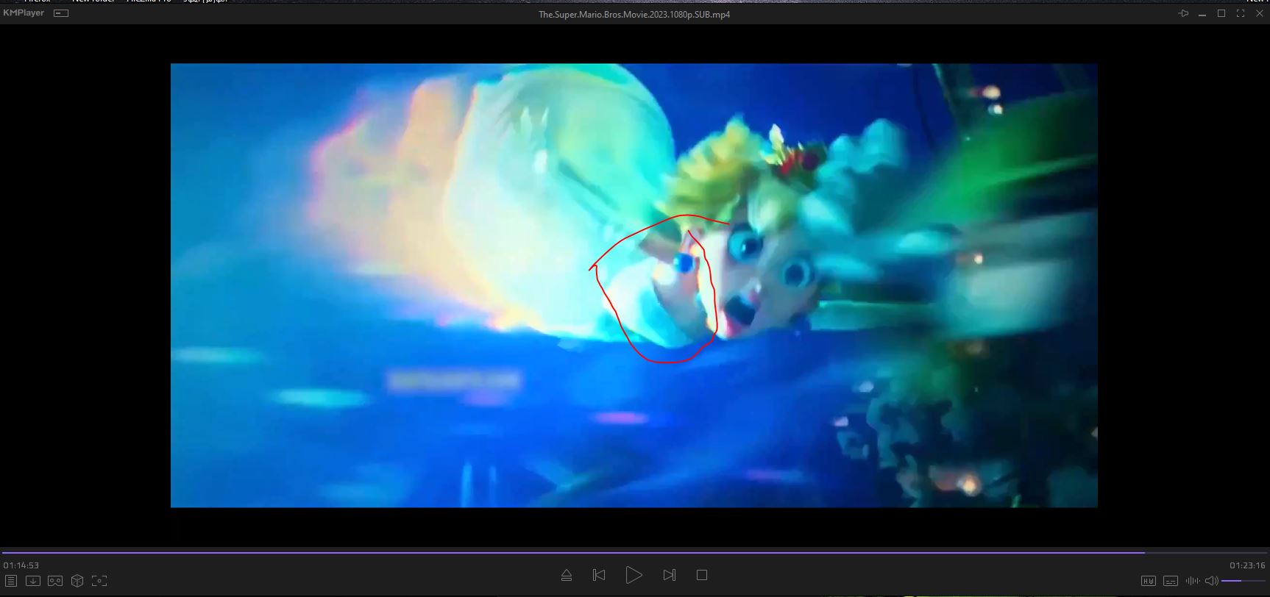
Task: Click the download video icon
Action: coord(33,581)
